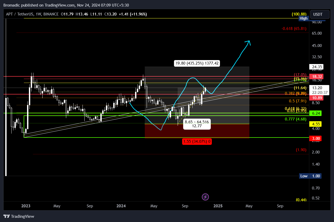
Task: Click the (17.05) red level label
Action: 300,75
